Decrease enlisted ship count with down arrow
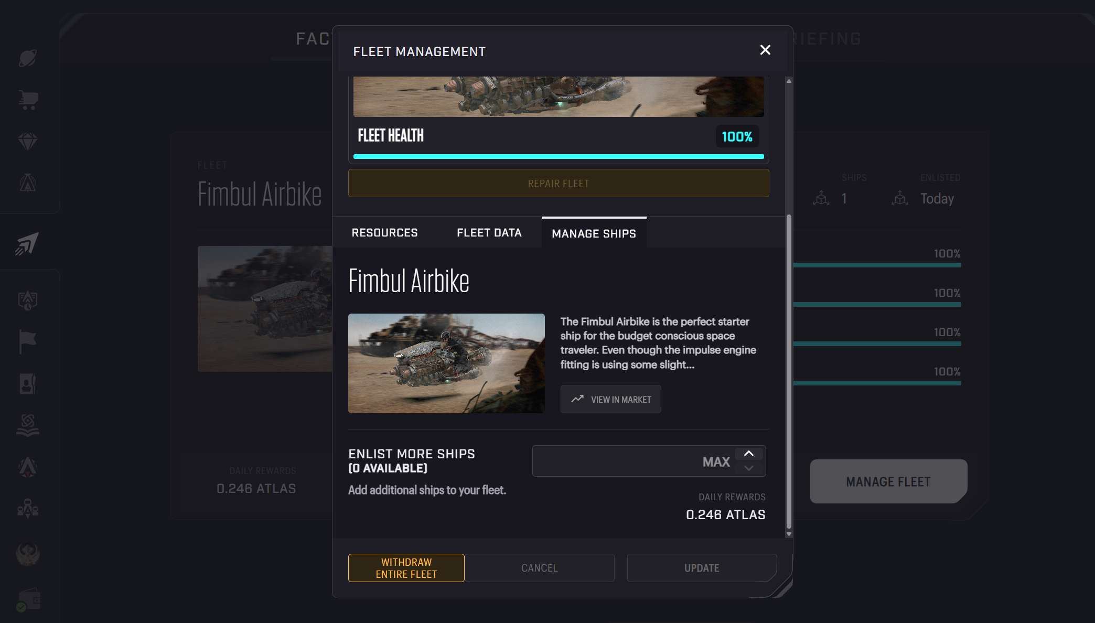1095x623 pixels. coord(749,468)
